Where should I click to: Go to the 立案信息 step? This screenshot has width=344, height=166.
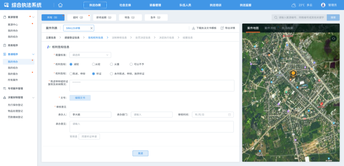point(51,38)
